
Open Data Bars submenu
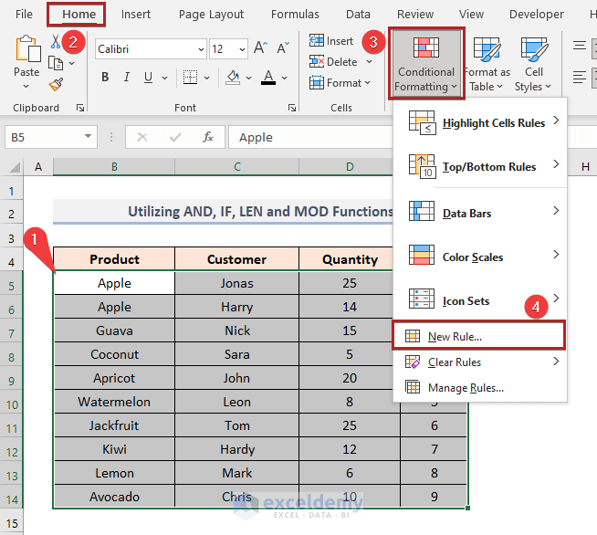point(480,213)
